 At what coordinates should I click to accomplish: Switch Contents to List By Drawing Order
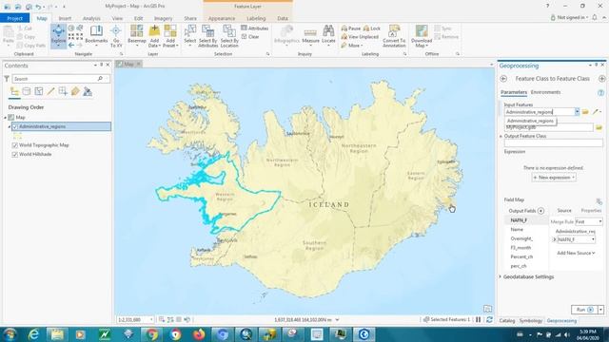pyautogui.click(x=14, y=91)
